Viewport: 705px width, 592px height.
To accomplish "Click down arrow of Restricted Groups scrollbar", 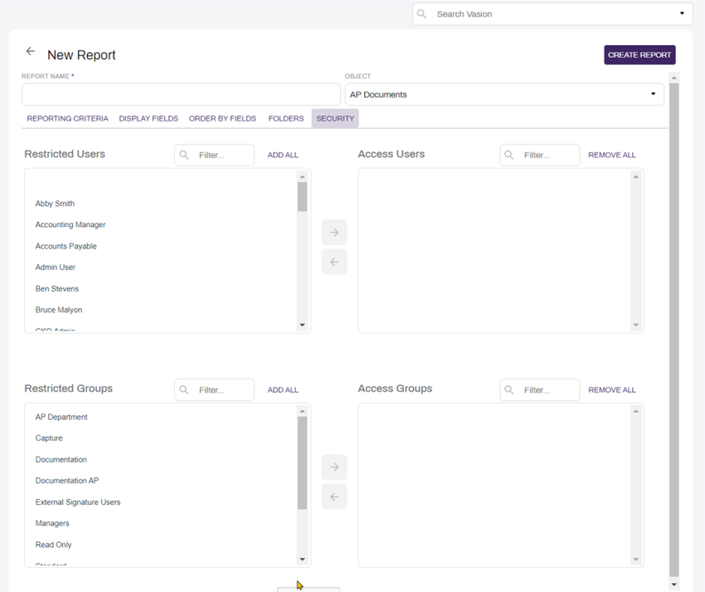I will tap(302, 560).
